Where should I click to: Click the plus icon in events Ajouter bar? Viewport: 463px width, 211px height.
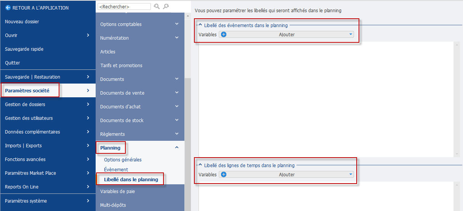[224, 34]
